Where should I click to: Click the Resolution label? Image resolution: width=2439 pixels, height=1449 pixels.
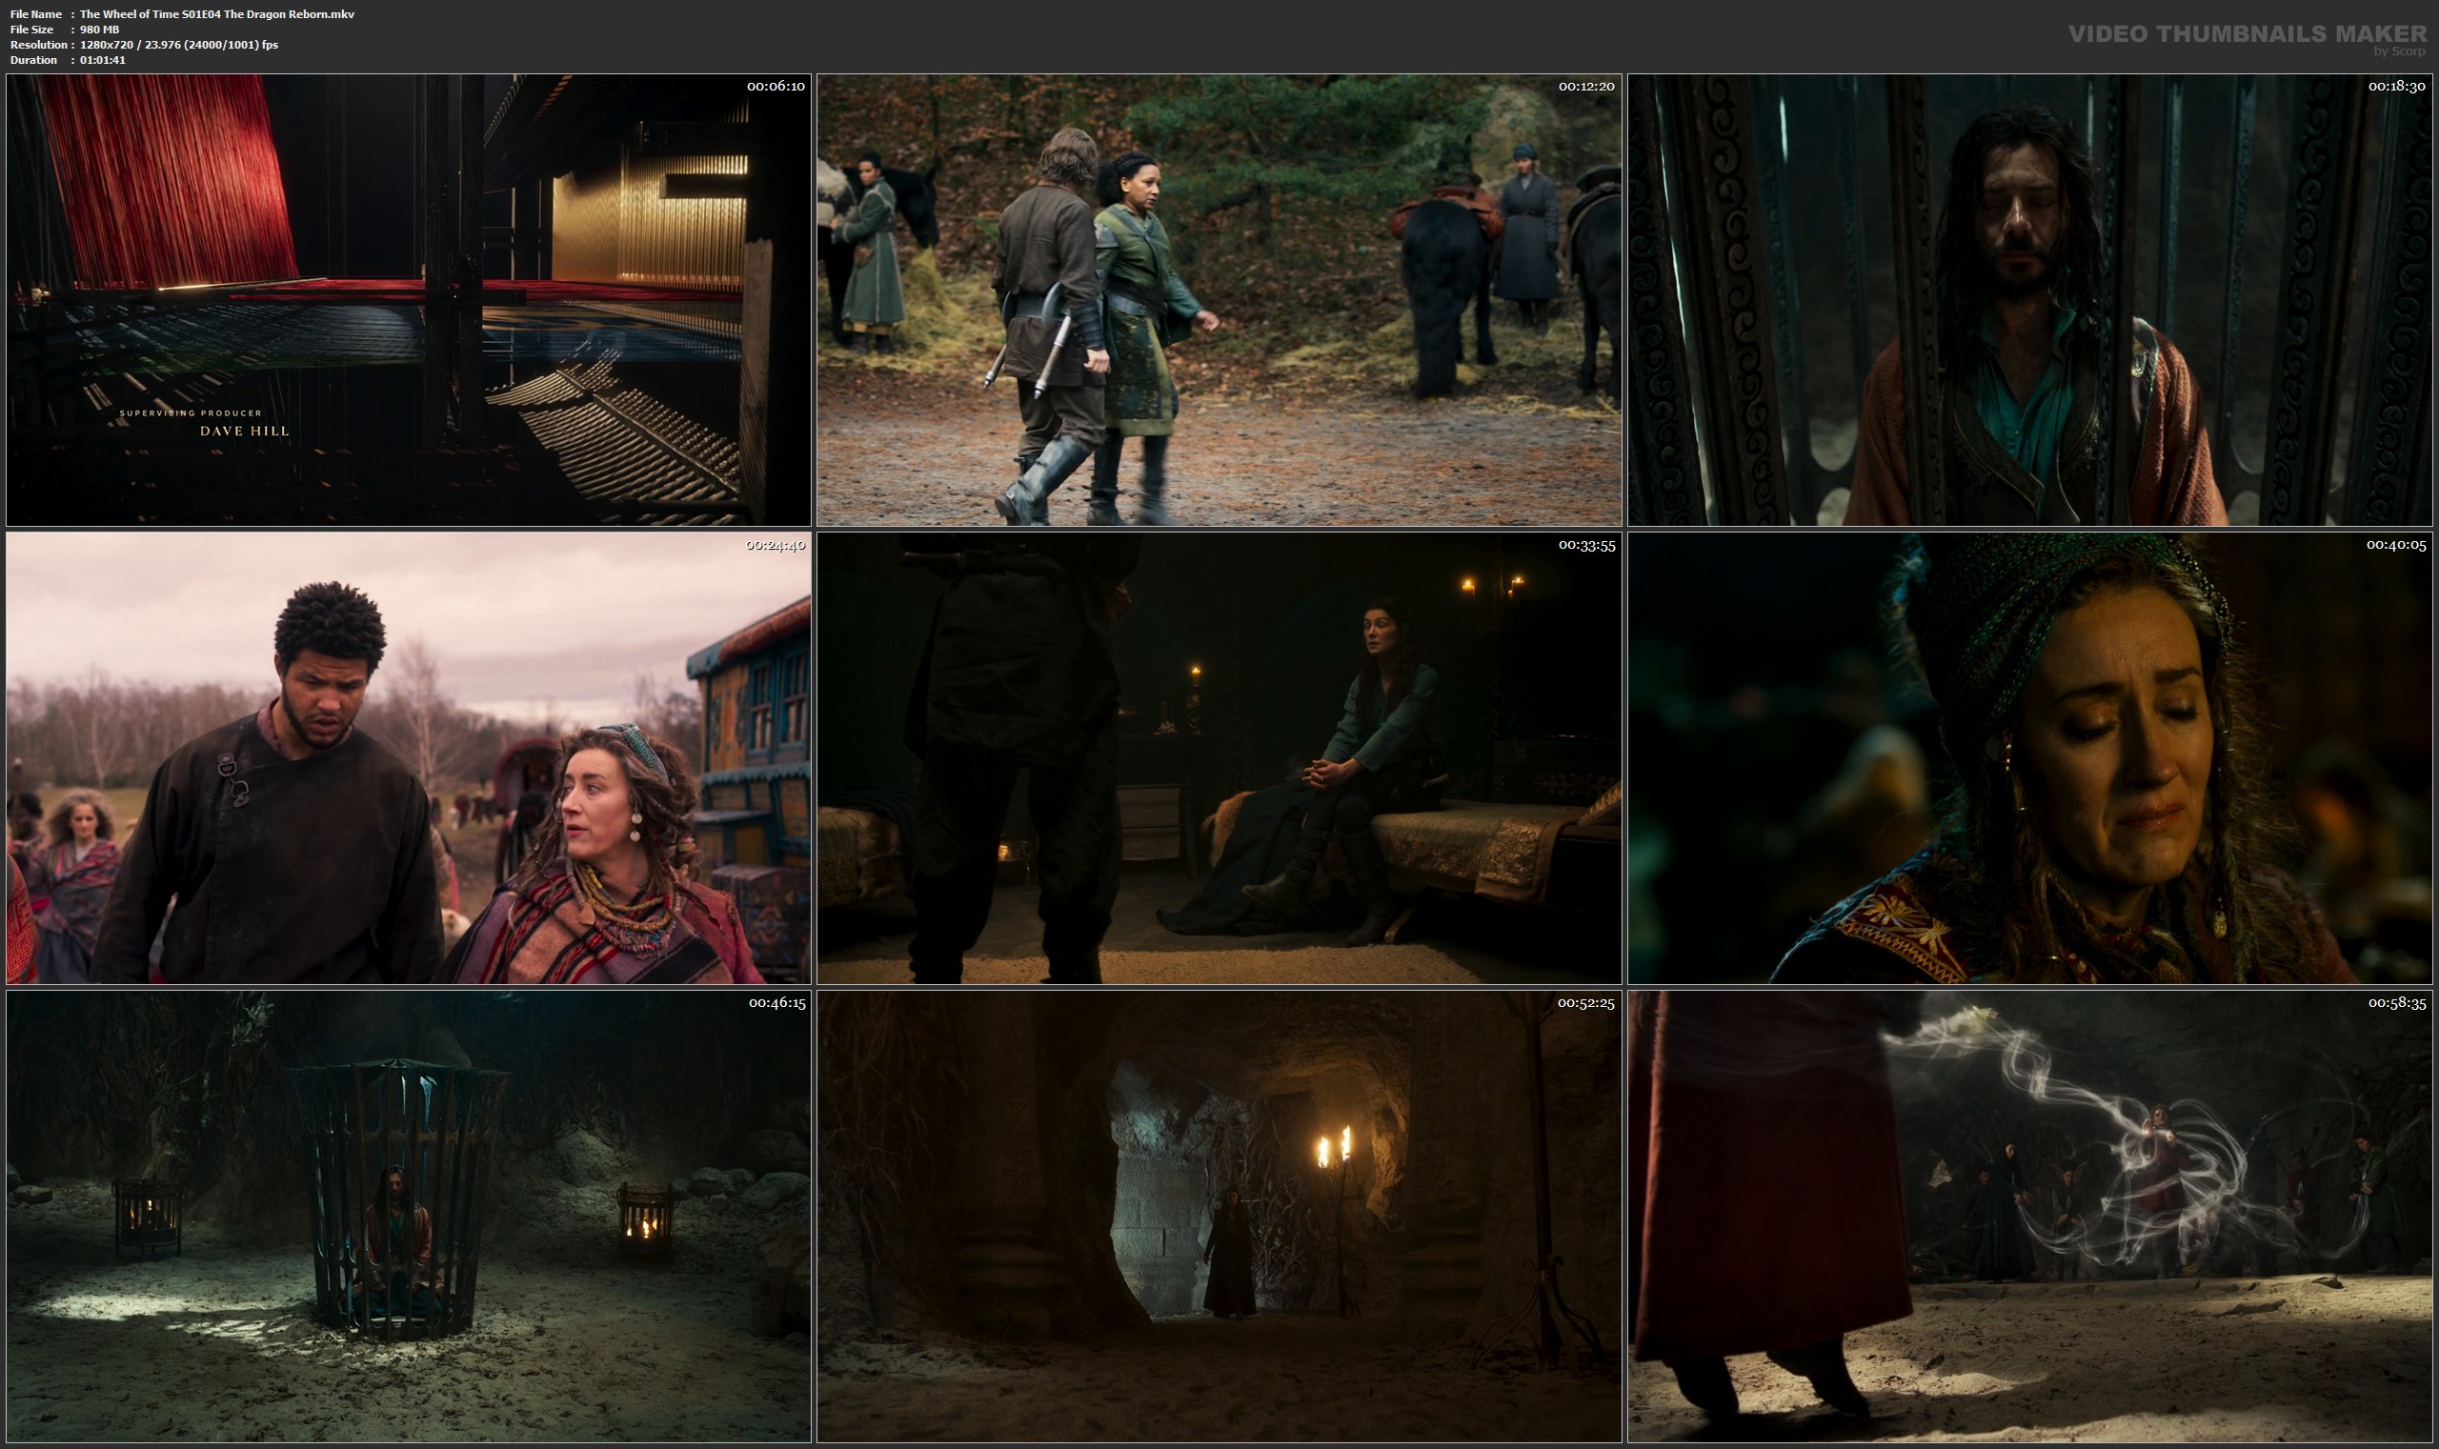coord(39,45)
